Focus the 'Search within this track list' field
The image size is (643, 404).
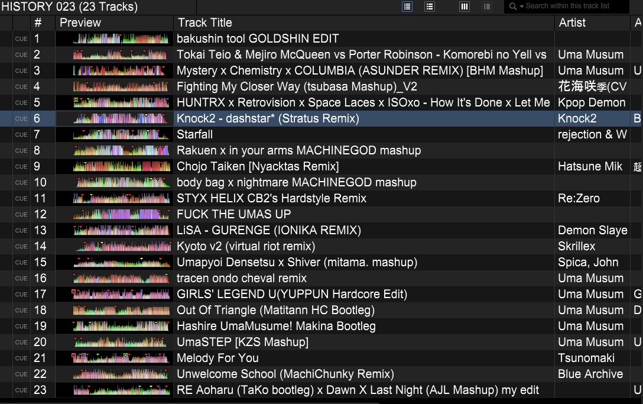(567, 6)
